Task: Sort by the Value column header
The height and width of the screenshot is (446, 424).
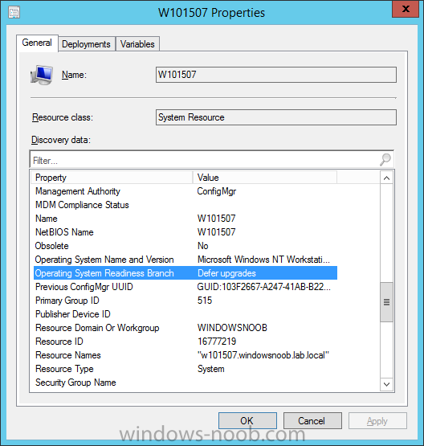Action: click(x=265, y=178)
